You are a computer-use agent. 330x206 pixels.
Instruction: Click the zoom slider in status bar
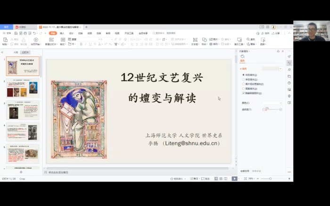click(x=271, y=179)
